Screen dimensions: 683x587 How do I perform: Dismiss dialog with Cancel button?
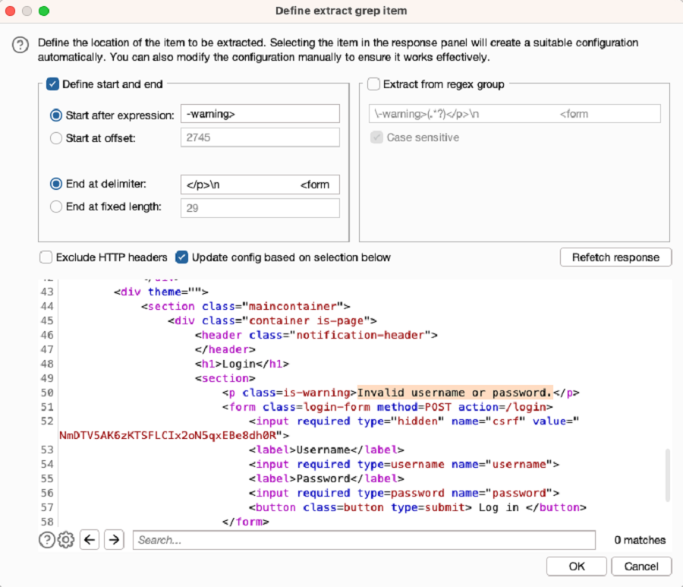[641, 566]
